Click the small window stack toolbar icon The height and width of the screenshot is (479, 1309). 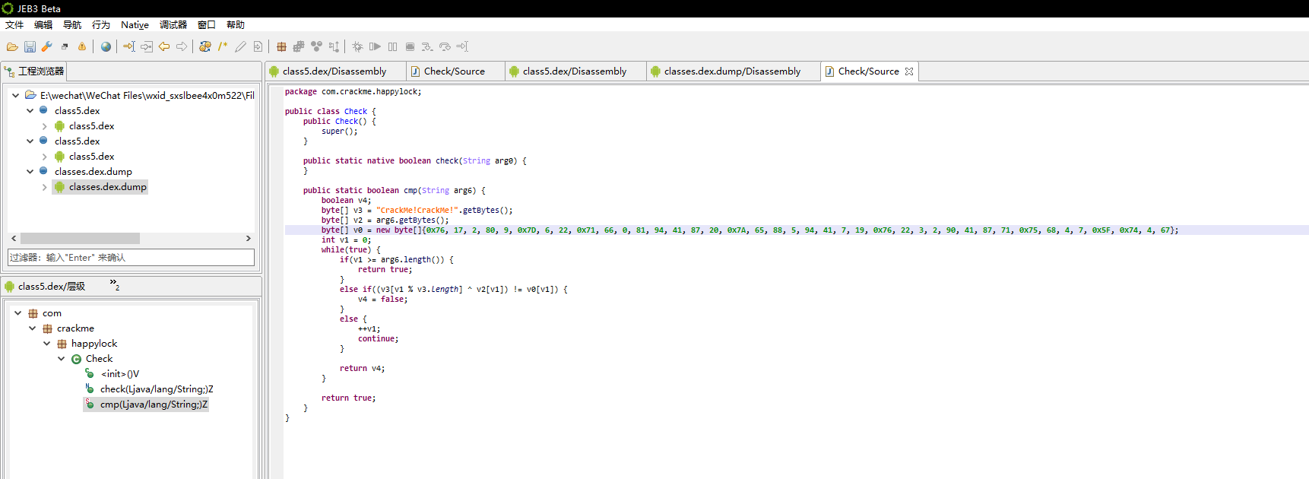pyautogui.click(x=65, y=47)
